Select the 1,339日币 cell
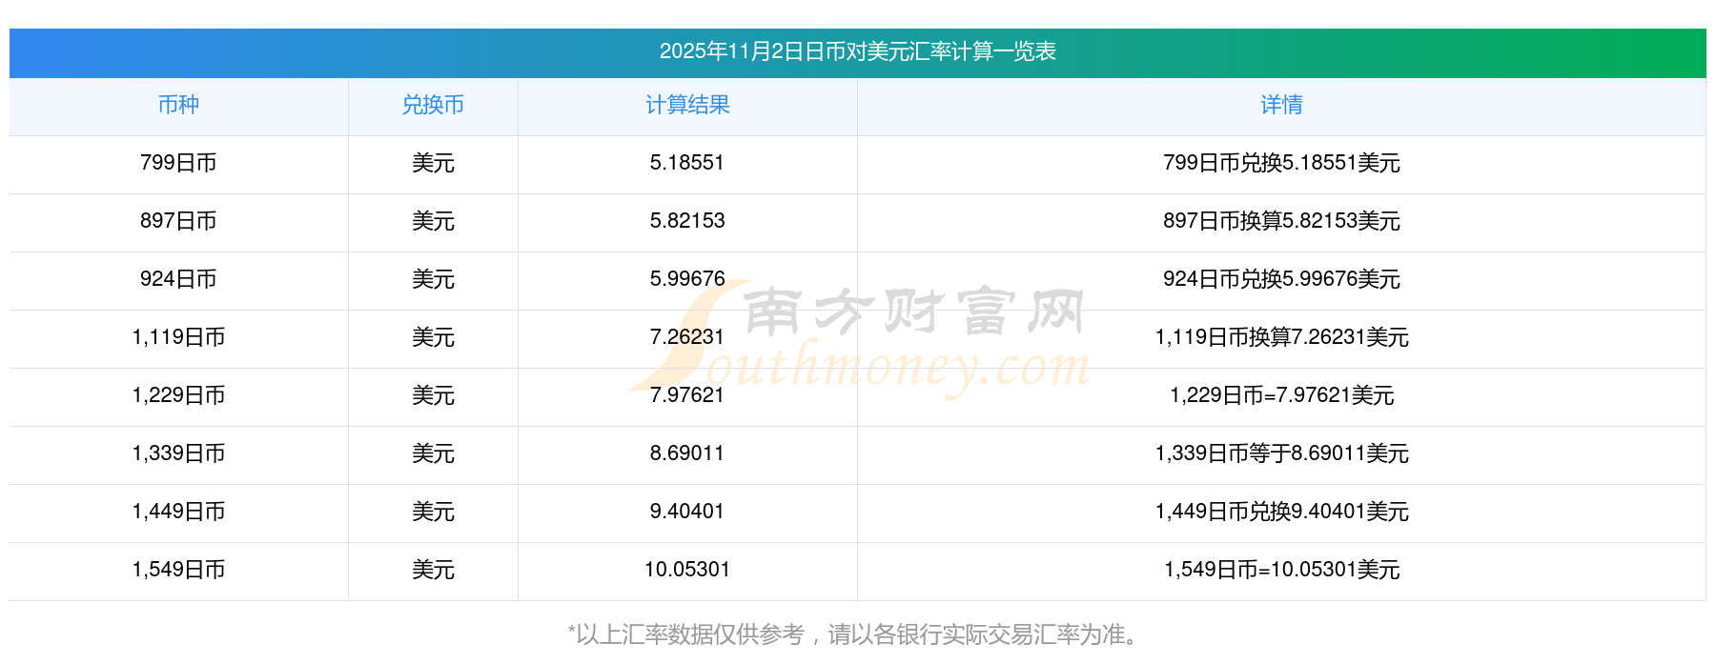Viewport: 1716px width, 664px height. [x=178, y=453]
